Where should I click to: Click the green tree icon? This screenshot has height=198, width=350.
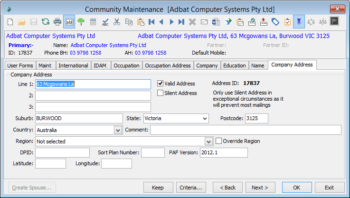click(x=81, y=22)
